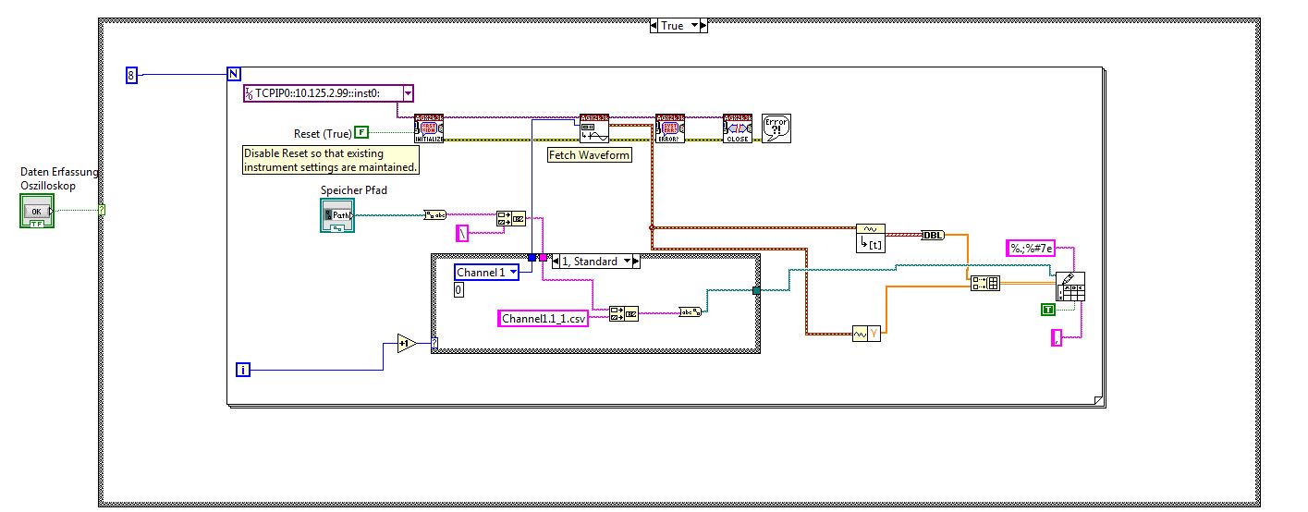Select the Write Delimited Spreadsheet icon
Viewport: 1308px width, 512px height.
(x=1070, y=287)
